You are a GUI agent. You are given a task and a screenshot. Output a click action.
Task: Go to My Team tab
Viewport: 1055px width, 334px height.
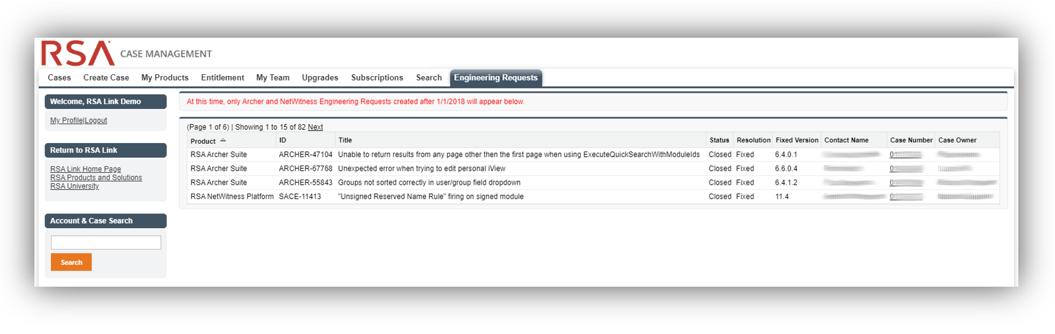(273, 78)
